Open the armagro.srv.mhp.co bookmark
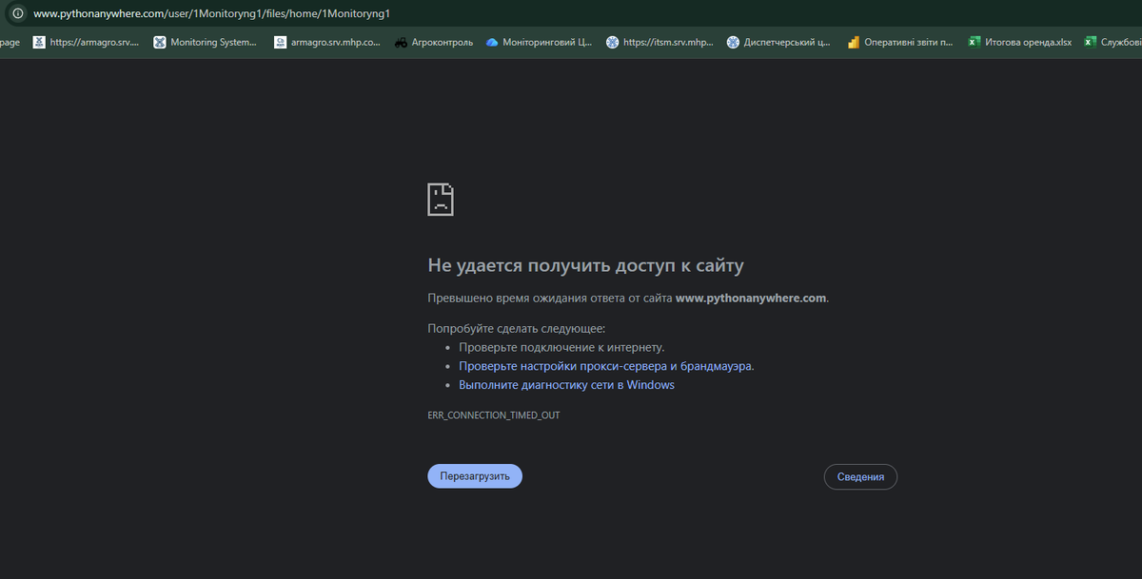The image size is (1142, 579). tap(327, 42)
